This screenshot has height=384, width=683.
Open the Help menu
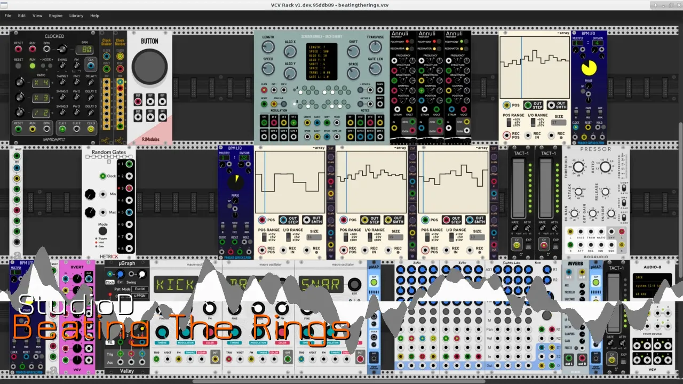[94, 15]
